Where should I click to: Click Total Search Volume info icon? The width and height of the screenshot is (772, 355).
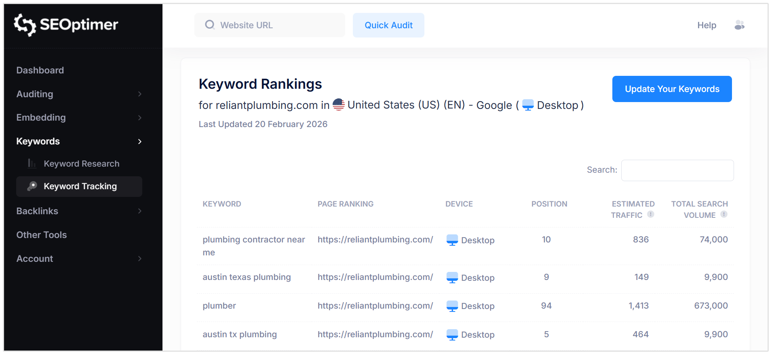click(723, 215)
